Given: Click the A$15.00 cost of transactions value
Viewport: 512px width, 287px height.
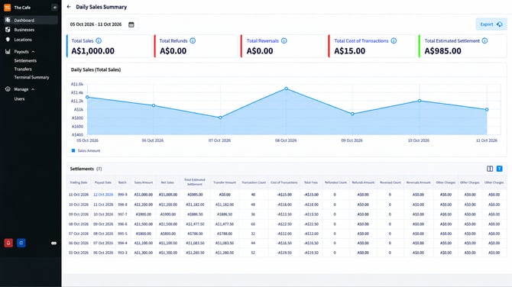Looking at the screenshot, I should click(x=349, y=51).
